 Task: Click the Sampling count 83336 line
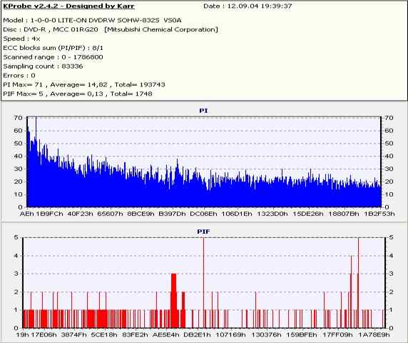43,66
